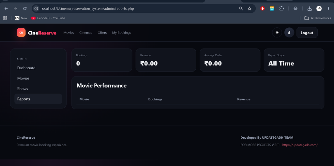Click the CR logo icon
The height and width of the screenshot is (166, 334).
click(21, 33)
